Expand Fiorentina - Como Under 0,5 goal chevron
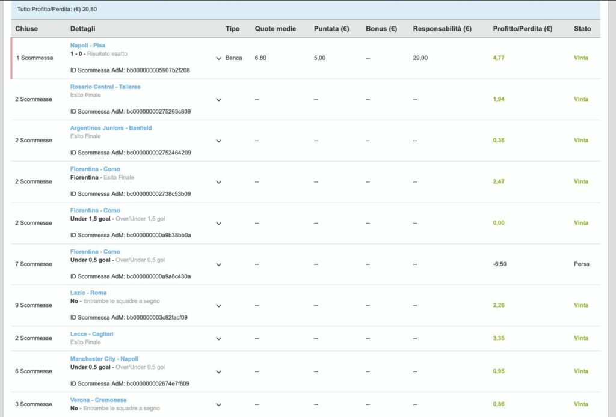The width and height of the screenshot is (616, 417). click(x=218, y=264)
